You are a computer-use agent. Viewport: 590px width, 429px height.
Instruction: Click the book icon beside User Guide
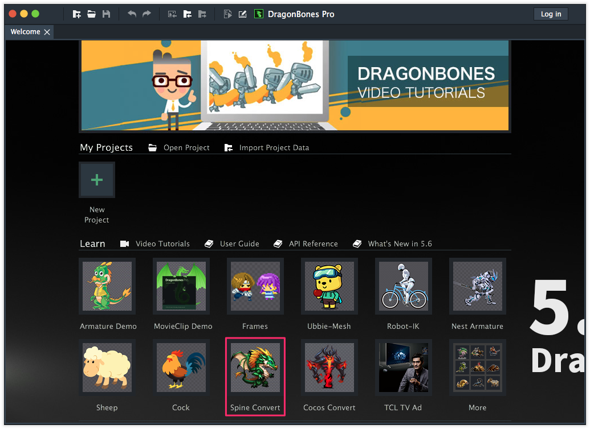209,244
